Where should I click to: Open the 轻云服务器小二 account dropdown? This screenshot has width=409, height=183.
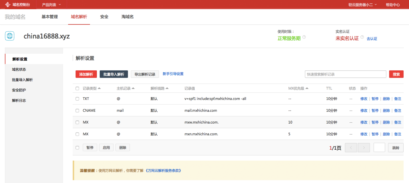362,5
